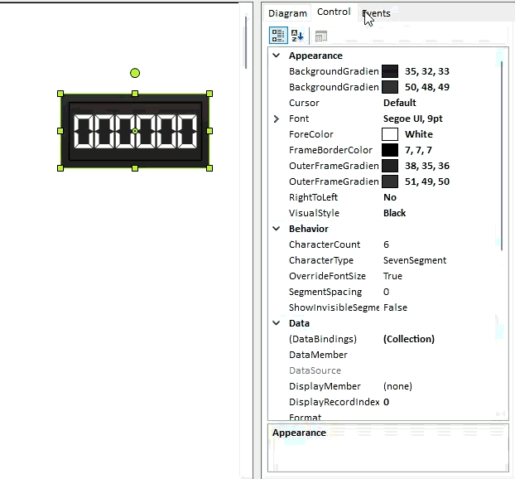
Task: Sort properties alphabetically
Action: [x=297, y=36]
